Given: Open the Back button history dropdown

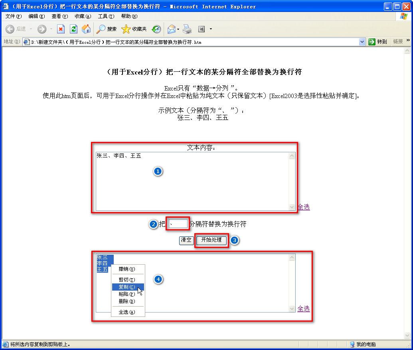Looking at the screenshot, I should (31, 29).
